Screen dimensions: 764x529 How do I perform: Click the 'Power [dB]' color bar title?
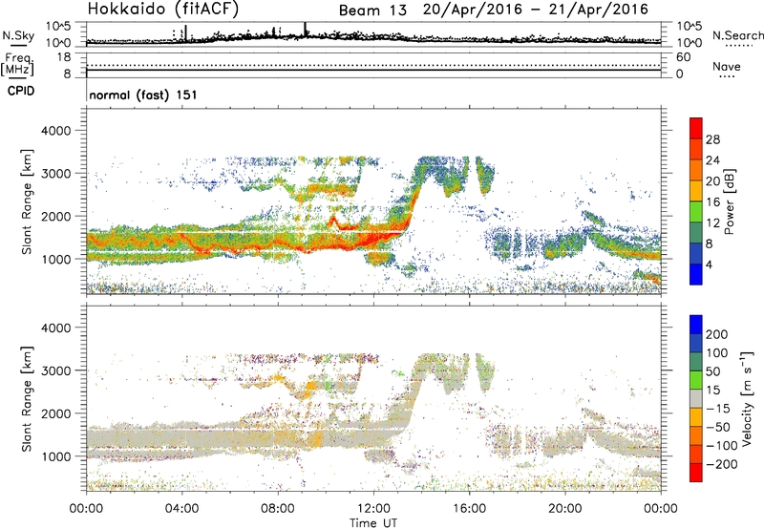729,201
